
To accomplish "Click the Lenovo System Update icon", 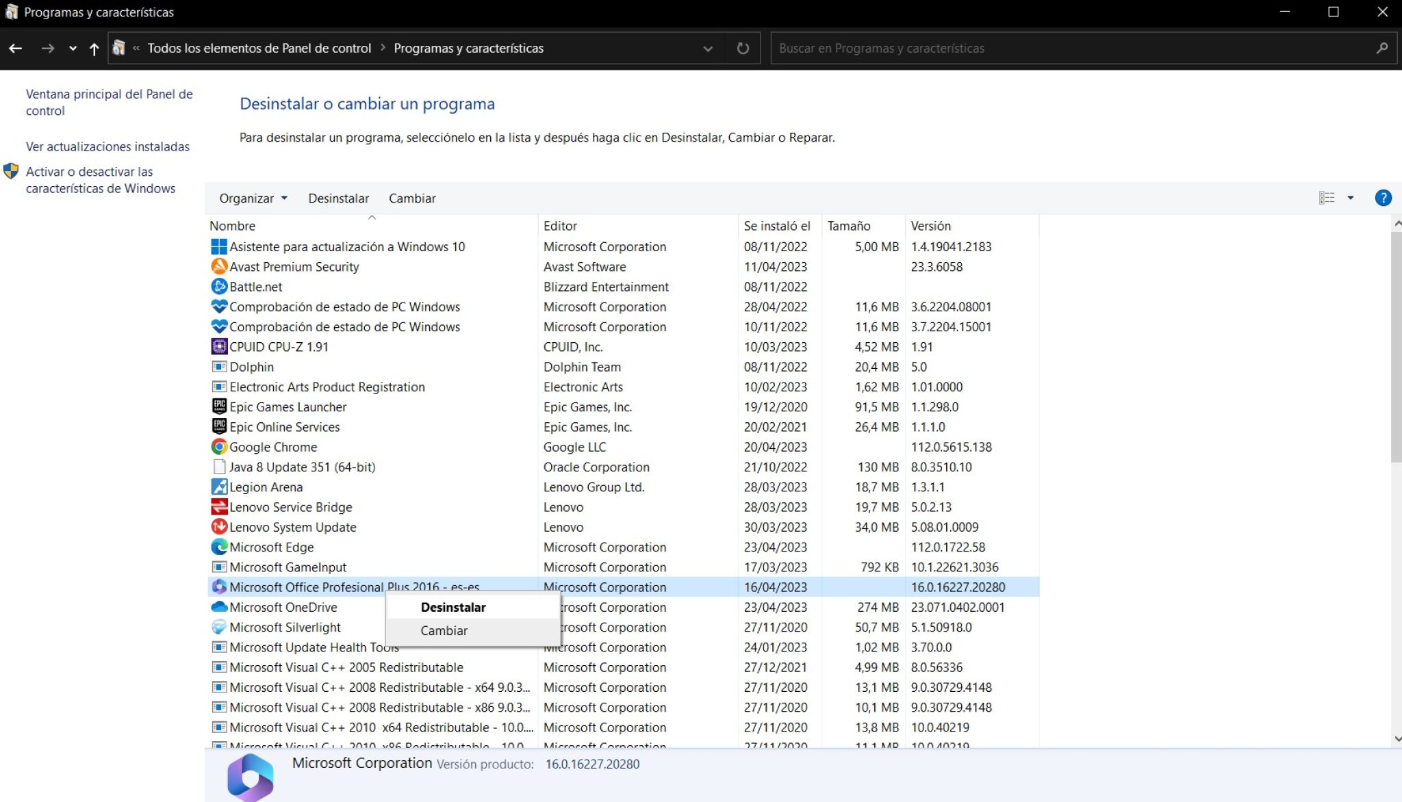I will tap(218, 527).
